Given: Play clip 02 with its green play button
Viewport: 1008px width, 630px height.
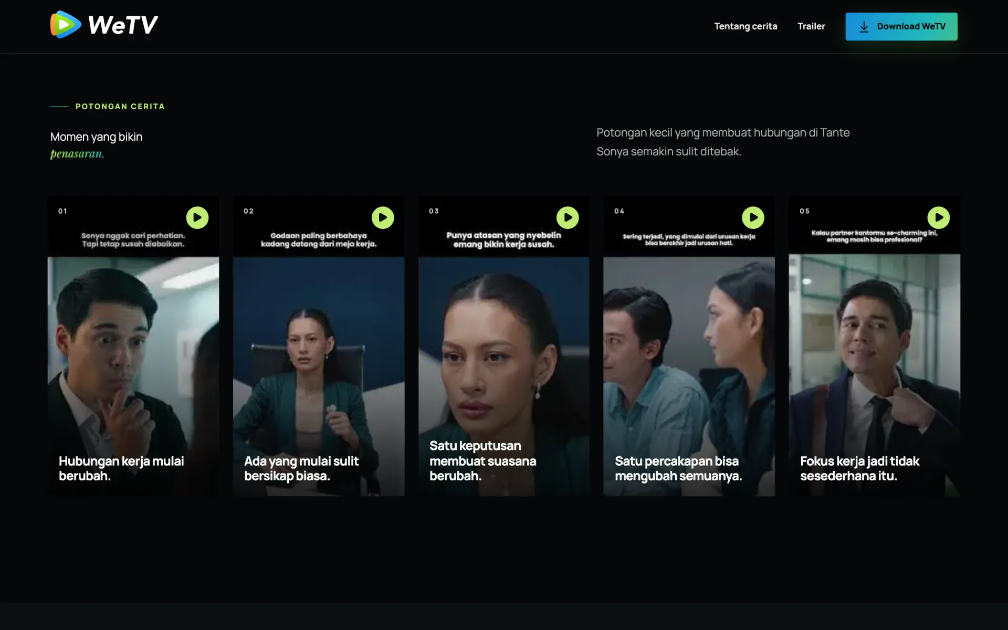Looking at the screenshot, I should (x=383, y=217).
